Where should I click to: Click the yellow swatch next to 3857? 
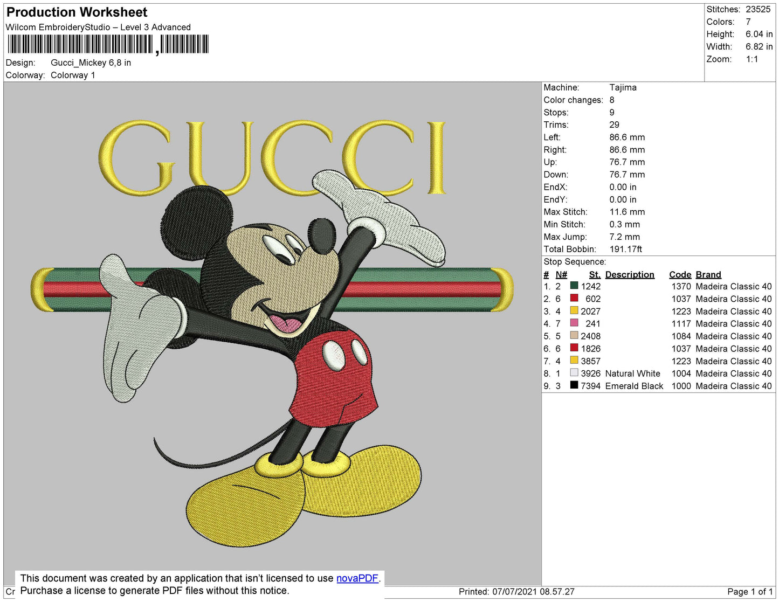pos(574,360)
